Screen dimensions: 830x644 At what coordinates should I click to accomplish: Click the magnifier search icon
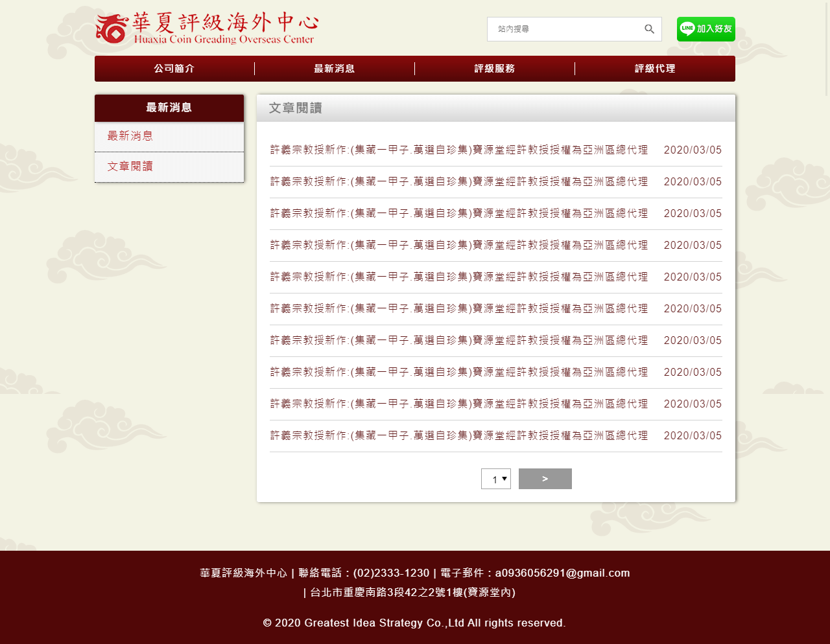649,29
